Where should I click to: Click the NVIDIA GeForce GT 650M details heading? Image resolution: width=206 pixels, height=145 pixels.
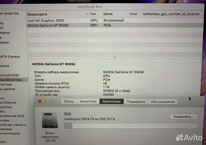54,64
